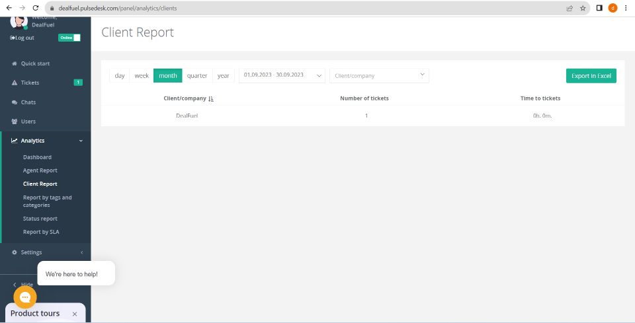Hide the sidebar using Hide button
This screenshot has height=323, width=635.
[x=23, y=285]
